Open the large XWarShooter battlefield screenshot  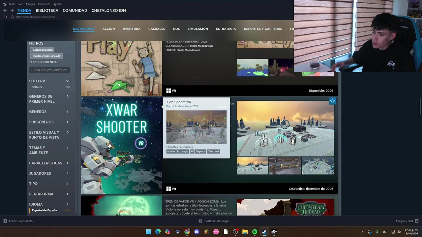coord(285,128)
